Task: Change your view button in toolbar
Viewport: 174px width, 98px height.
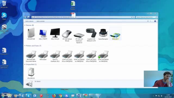Action: [148, 21]
